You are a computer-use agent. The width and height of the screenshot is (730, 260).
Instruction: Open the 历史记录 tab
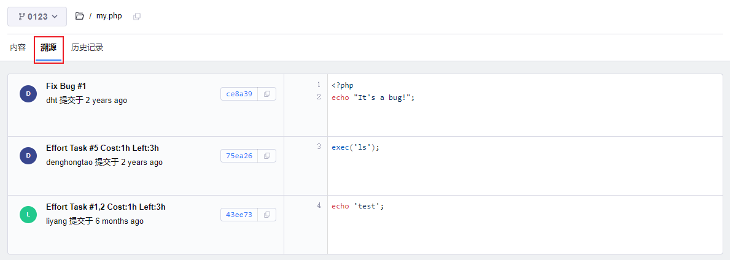tap(87, 47)
